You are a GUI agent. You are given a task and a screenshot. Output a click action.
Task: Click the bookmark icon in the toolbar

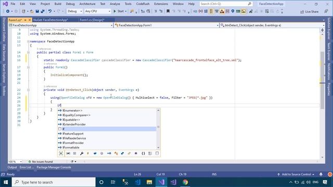tap(168, 11)
